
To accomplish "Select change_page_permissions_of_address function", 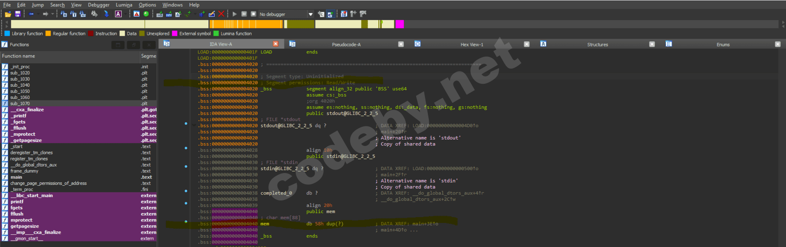I will click(48, 183).
